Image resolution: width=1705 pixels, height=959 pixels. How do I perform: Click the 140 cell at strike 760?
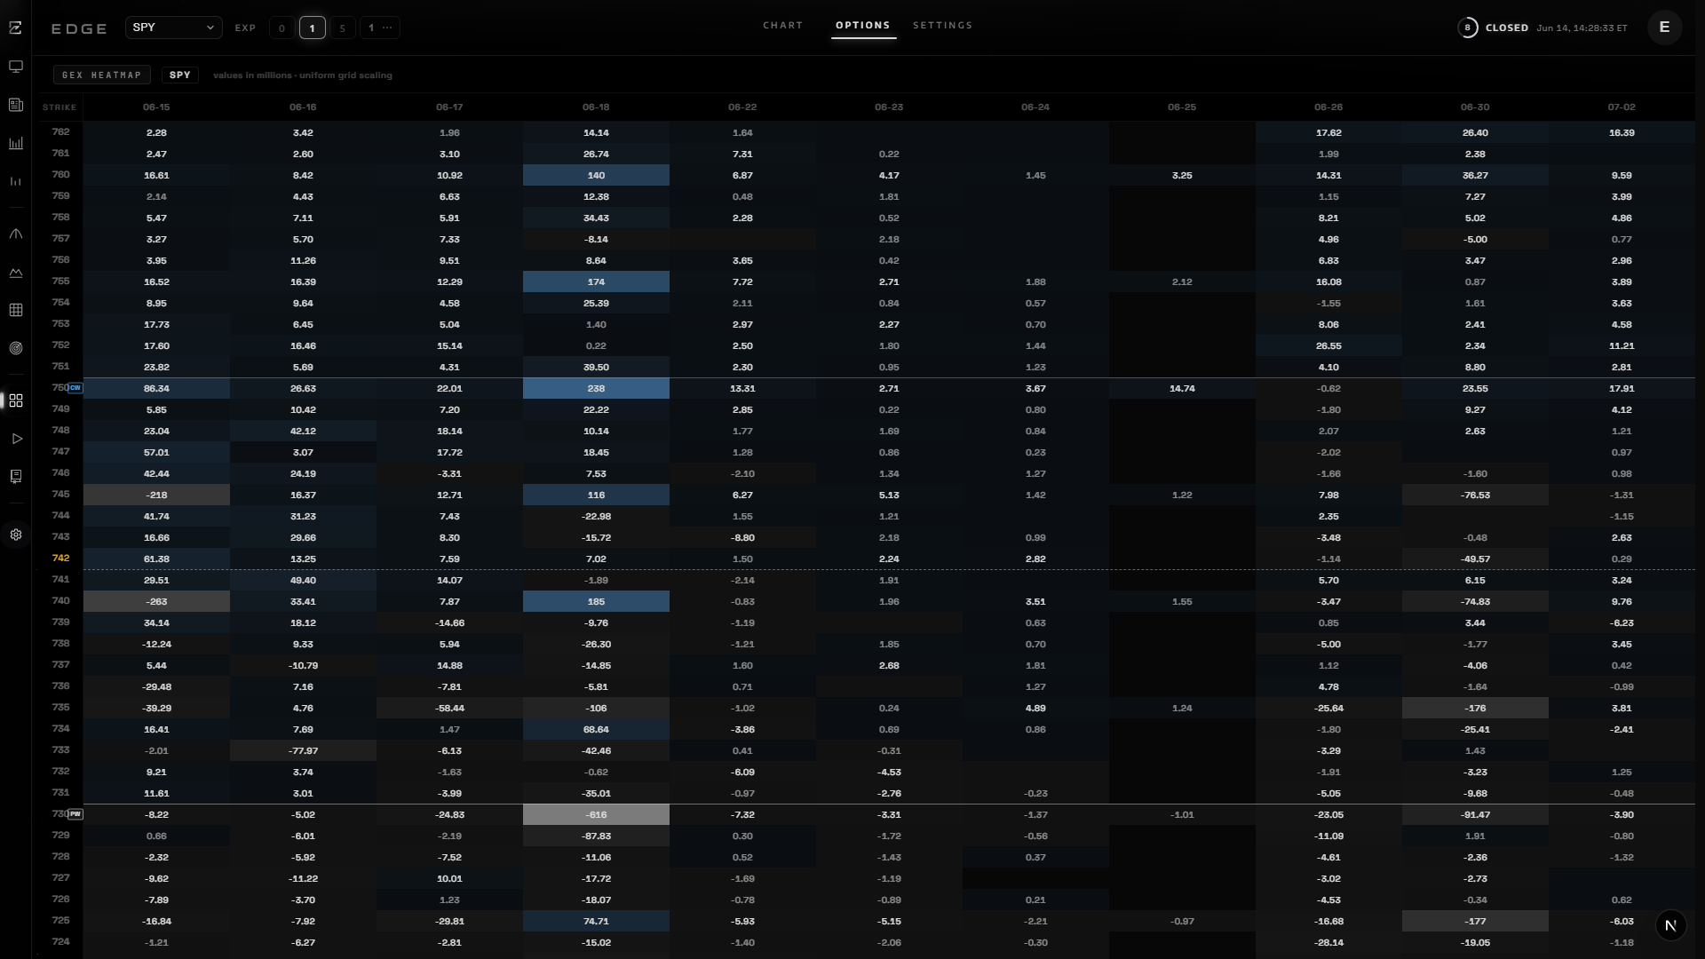[596, 175]
